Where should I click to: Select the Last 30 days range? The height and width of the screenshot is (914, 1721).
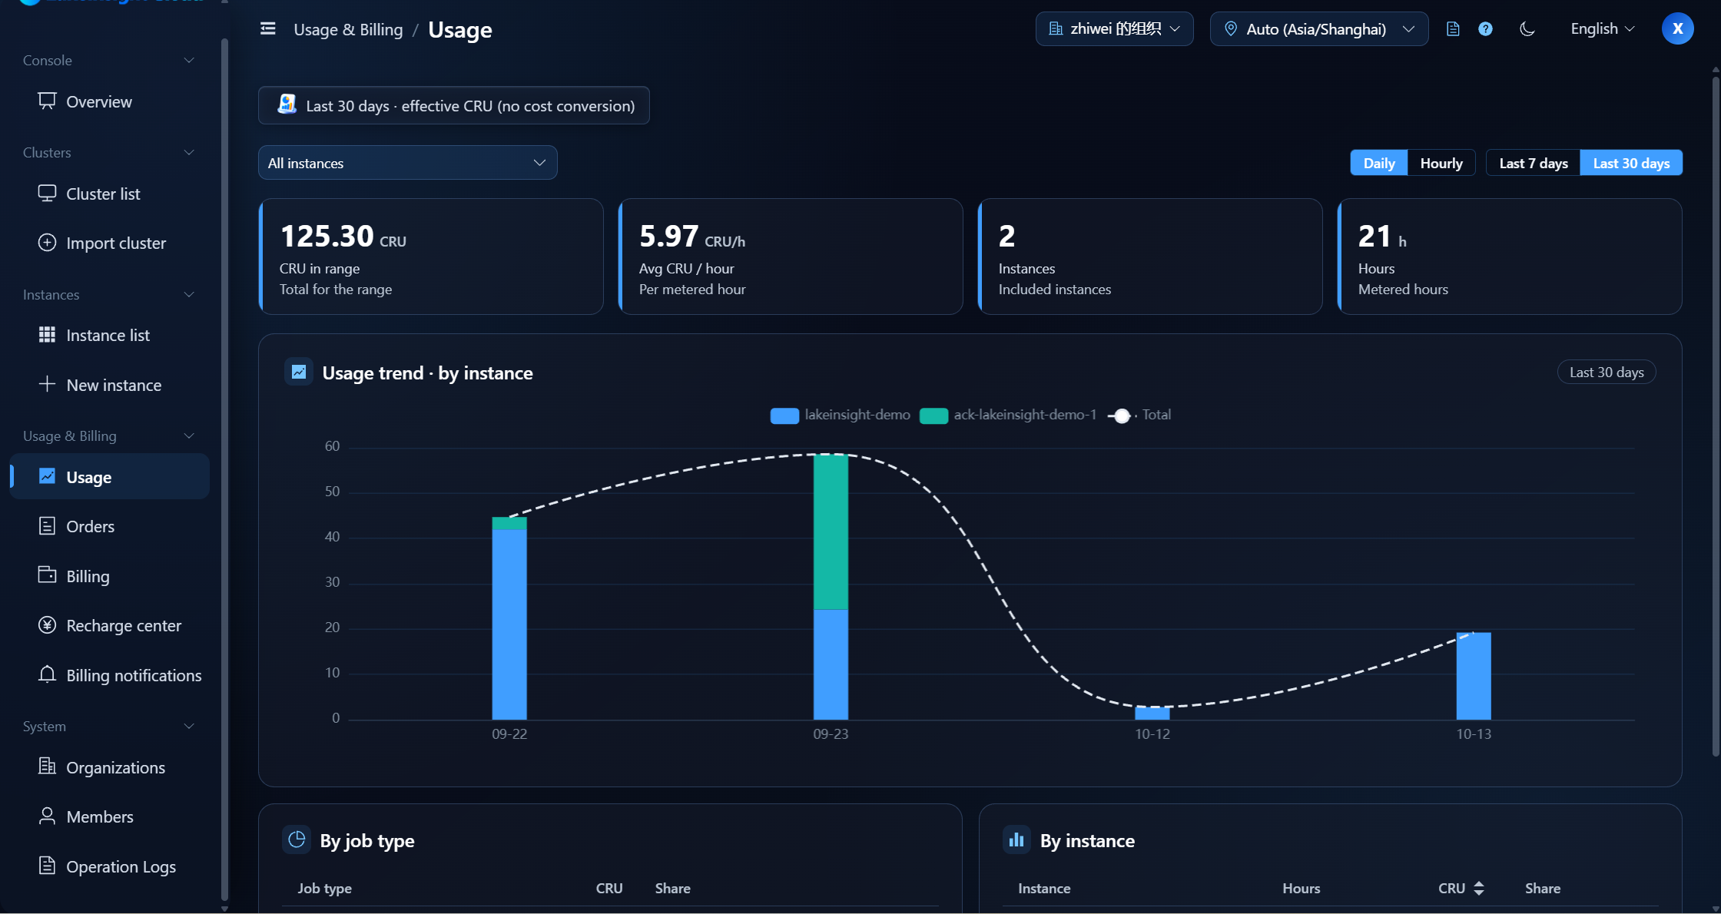[1631, 163]
